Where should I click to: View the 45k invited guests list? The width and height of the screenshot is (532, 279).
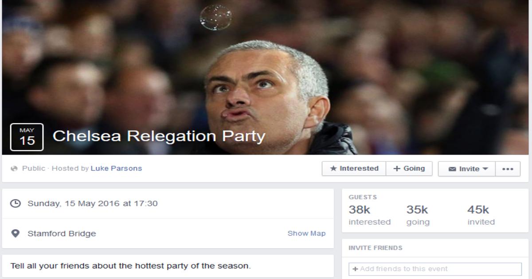(x=481, y=216)
